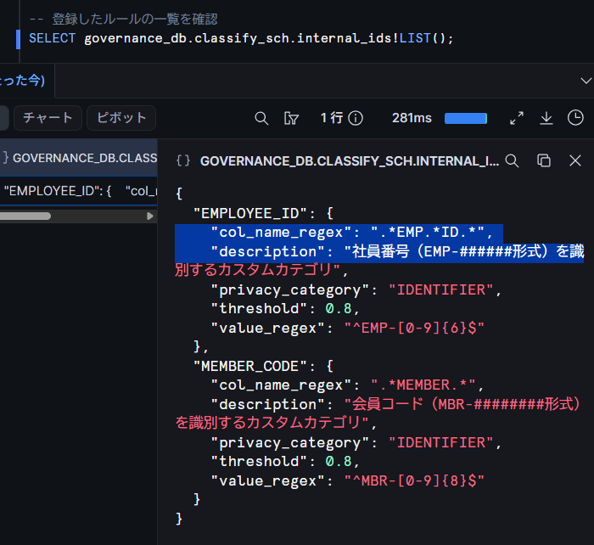Expand results to full screen
The image size is (594, 545).
517,118
